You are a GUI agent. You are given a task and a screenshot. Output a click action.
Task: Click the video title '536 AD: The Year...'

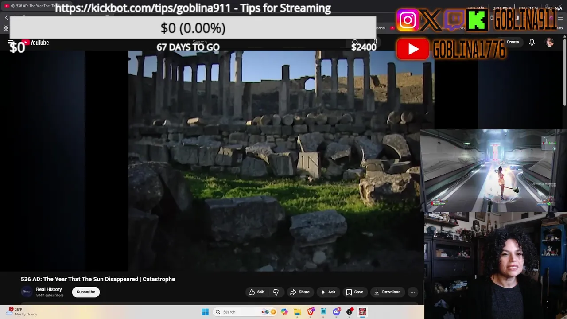98,279
